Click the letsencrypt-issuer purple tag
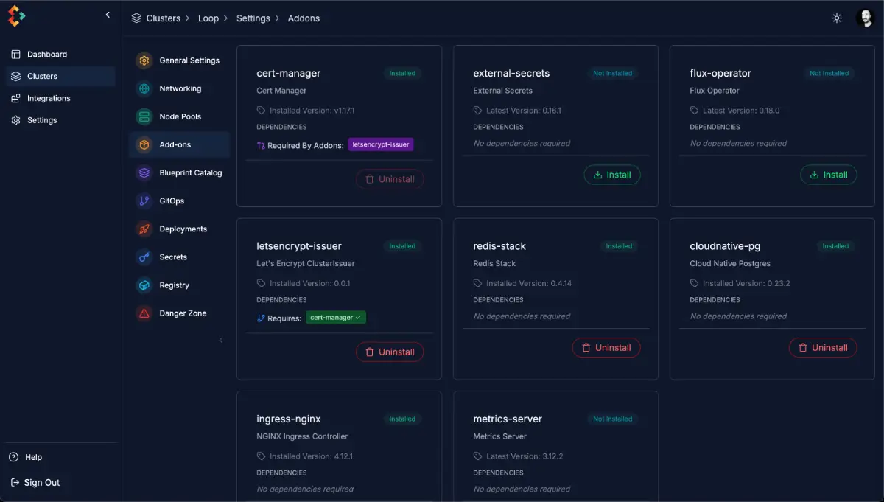Image resolution: width=884 pixels, height=502 pixels. point(381,145)
